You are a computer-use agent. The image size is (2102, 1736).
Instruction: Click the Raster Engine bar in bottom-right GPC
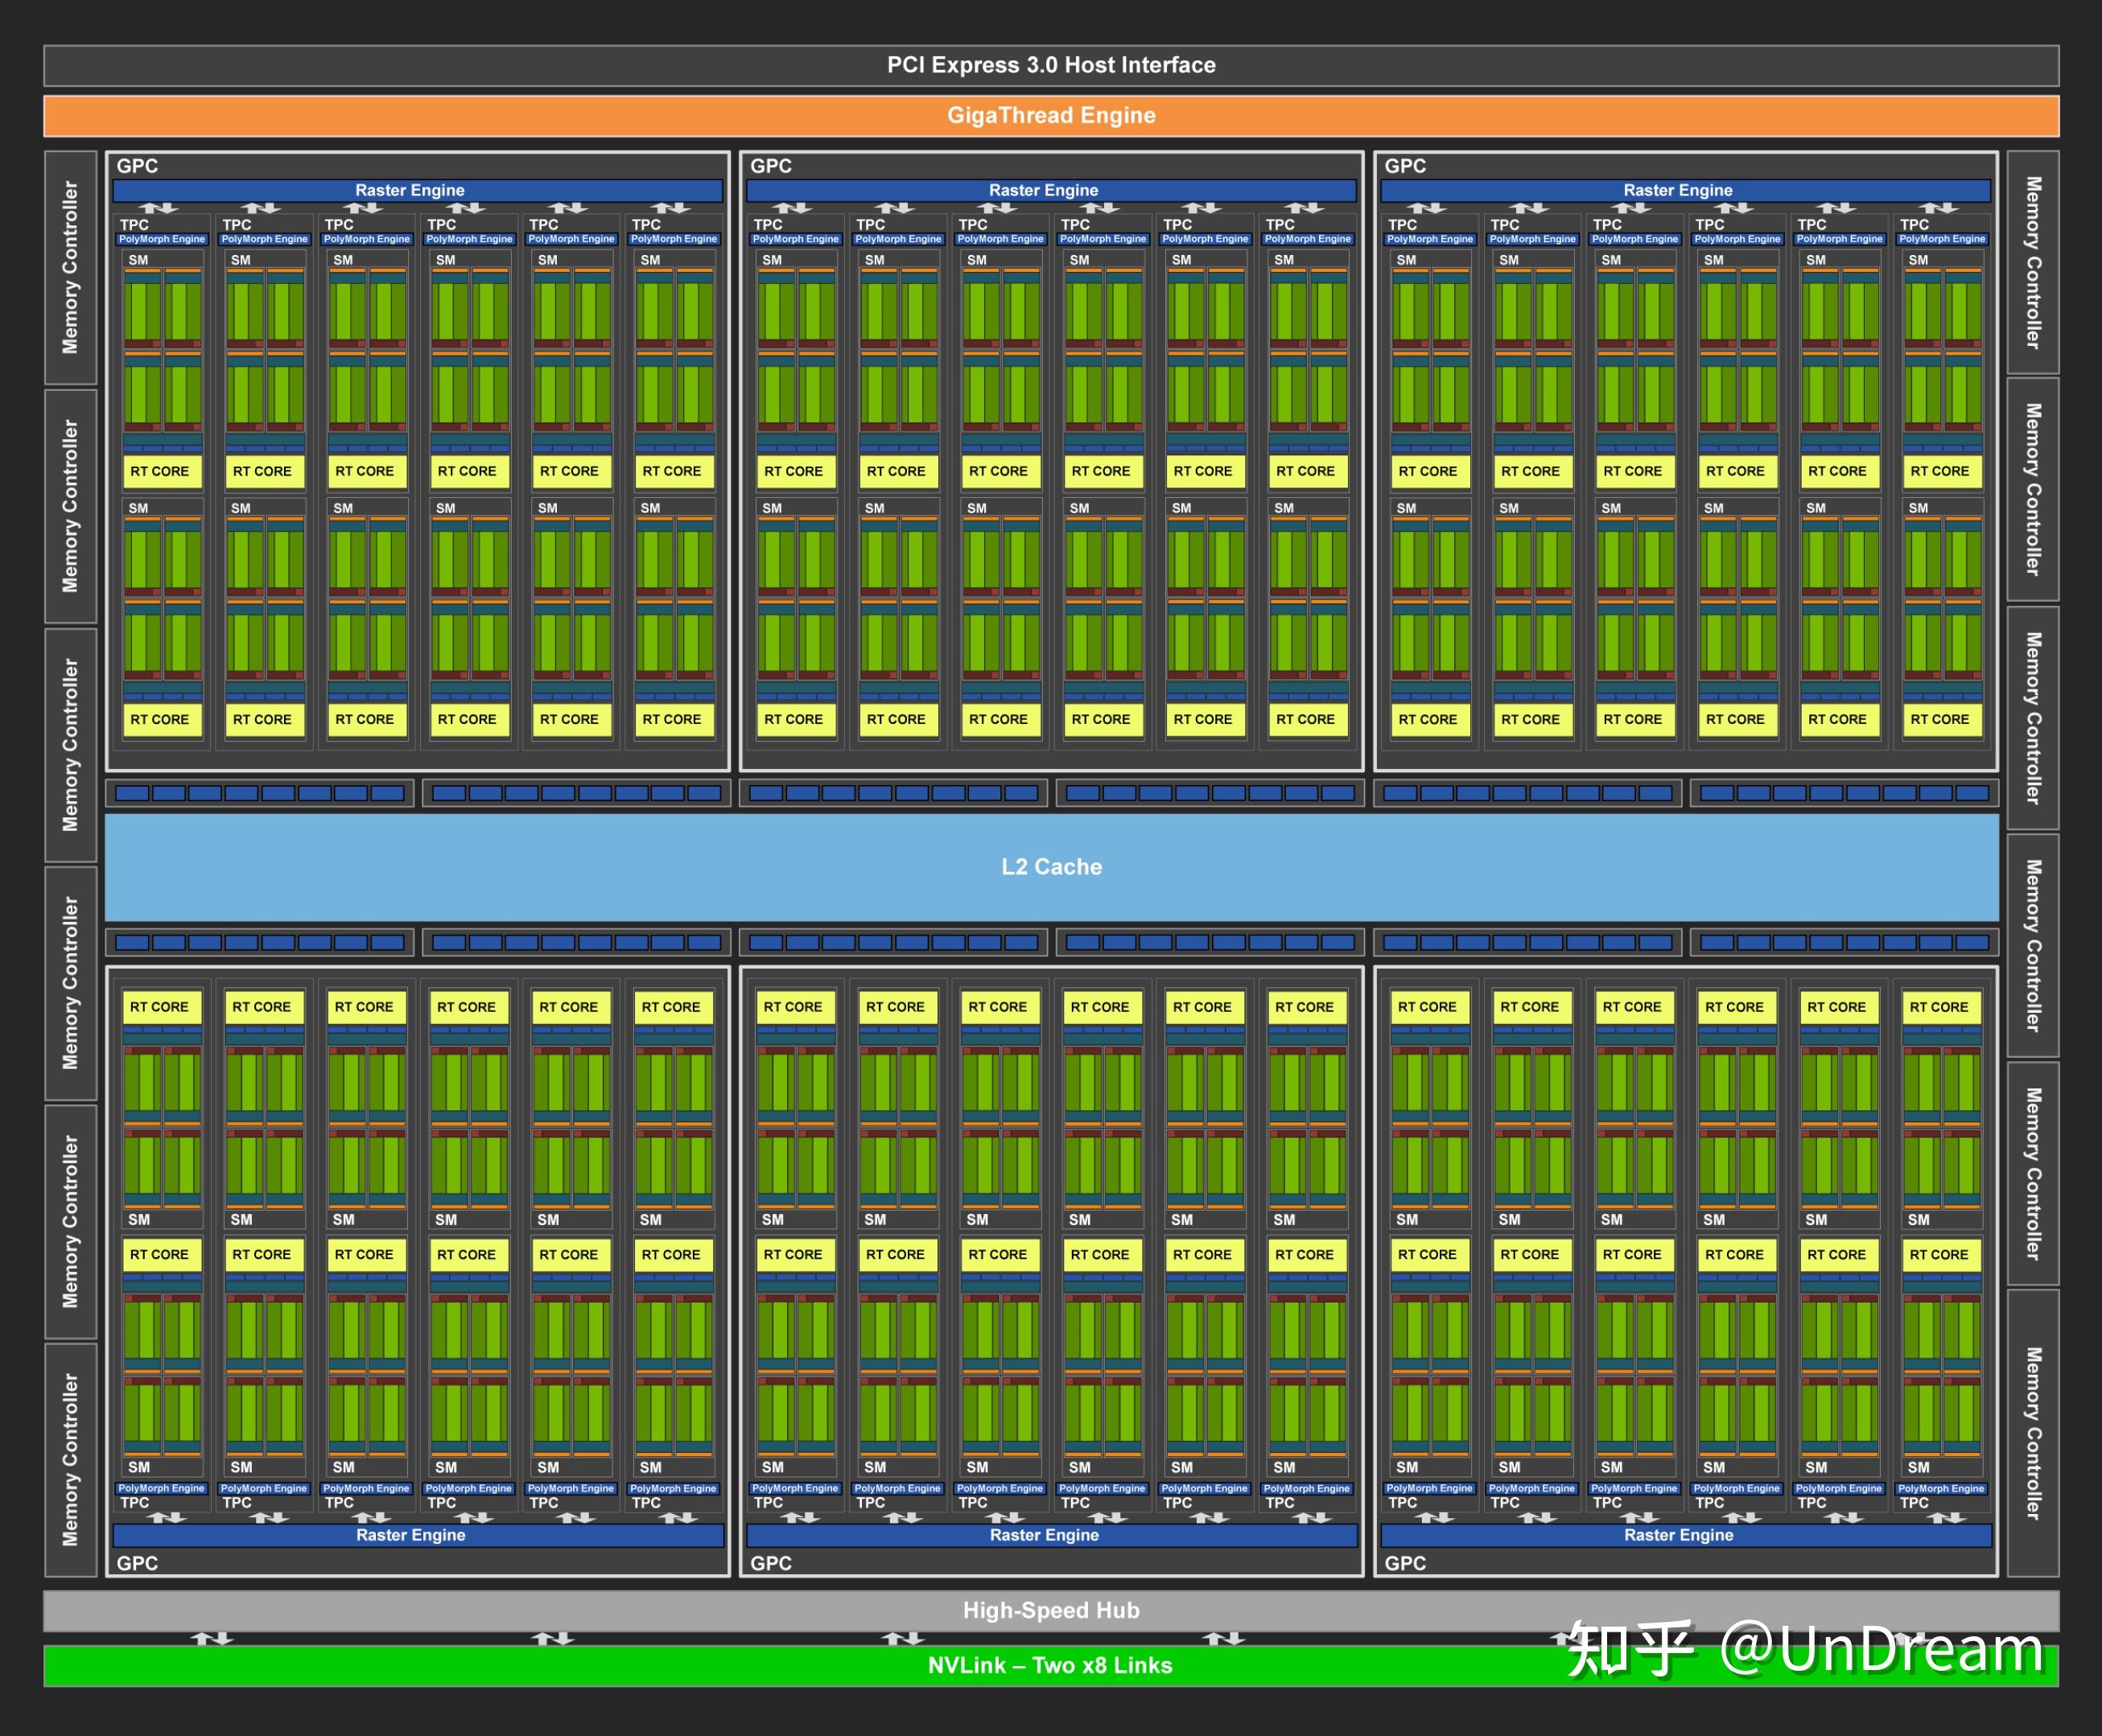(x=1678, y=1535)
